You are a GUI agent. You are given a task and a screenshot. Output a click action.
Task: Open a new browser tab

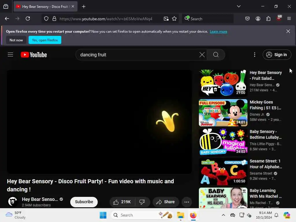(84, 7)
